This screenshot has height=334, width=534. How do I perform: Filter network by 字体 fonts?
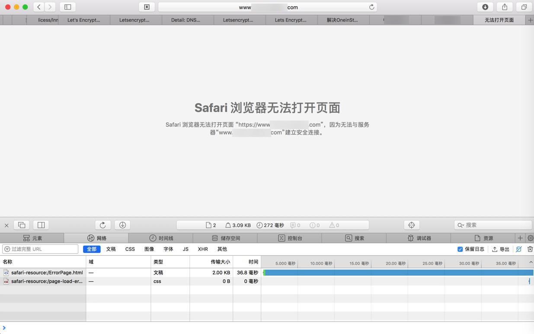coord(168,249)
